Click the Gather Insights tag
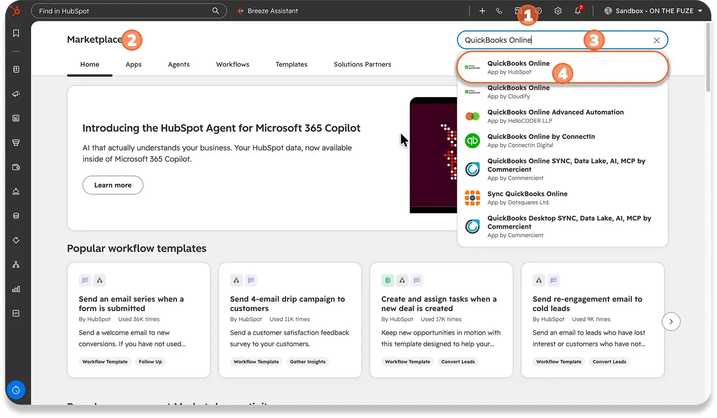Image resolution: width=717 pixels, height=418 pixels. click(308, 362)
